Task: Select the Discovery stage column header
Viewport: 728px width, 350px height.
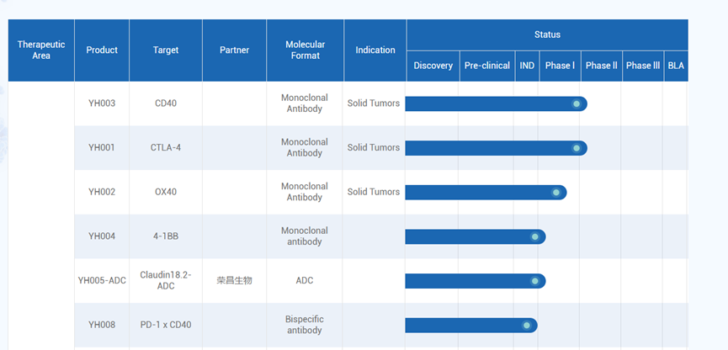Action: (433, 66)
